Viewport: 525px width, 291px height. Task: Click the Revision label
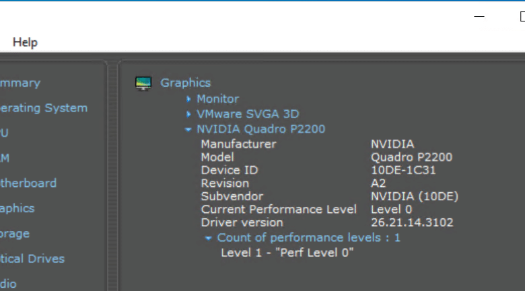(225, 183)
